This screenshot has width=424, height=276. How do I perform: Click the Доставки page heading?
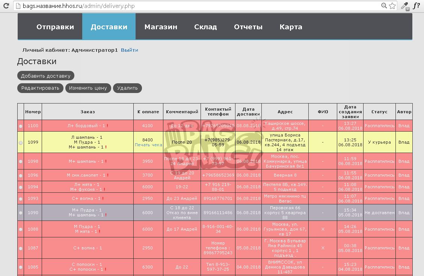pyautogui.click(x=37, y=61)
